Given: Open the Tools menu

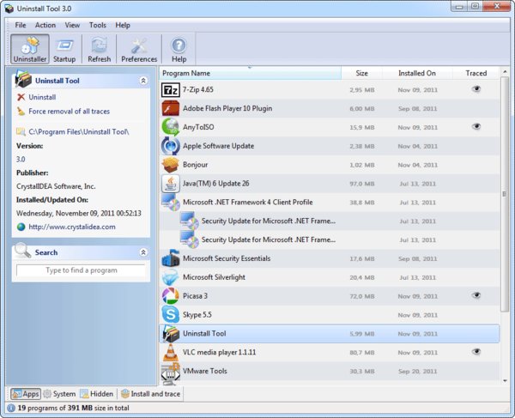Looking at the screenshot, I should pyautogui.click(x=98, y=25).
